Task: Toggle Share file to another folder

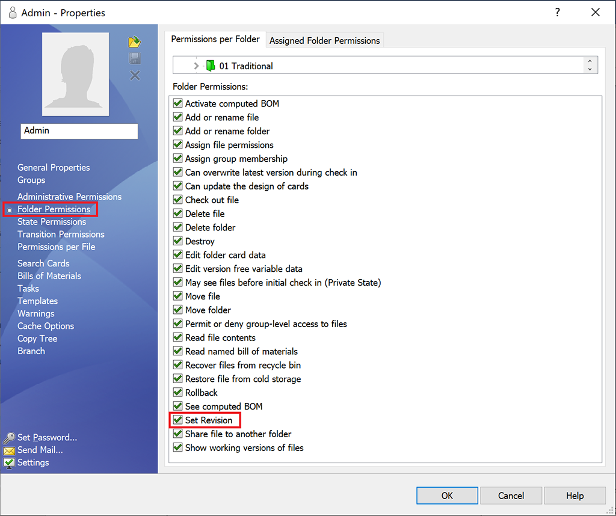Action: point(177,434)
